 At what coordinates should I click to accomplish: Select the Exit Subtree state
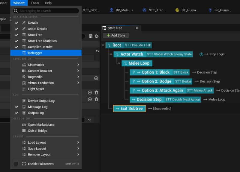pyautogui.click(x=130, y=109)
